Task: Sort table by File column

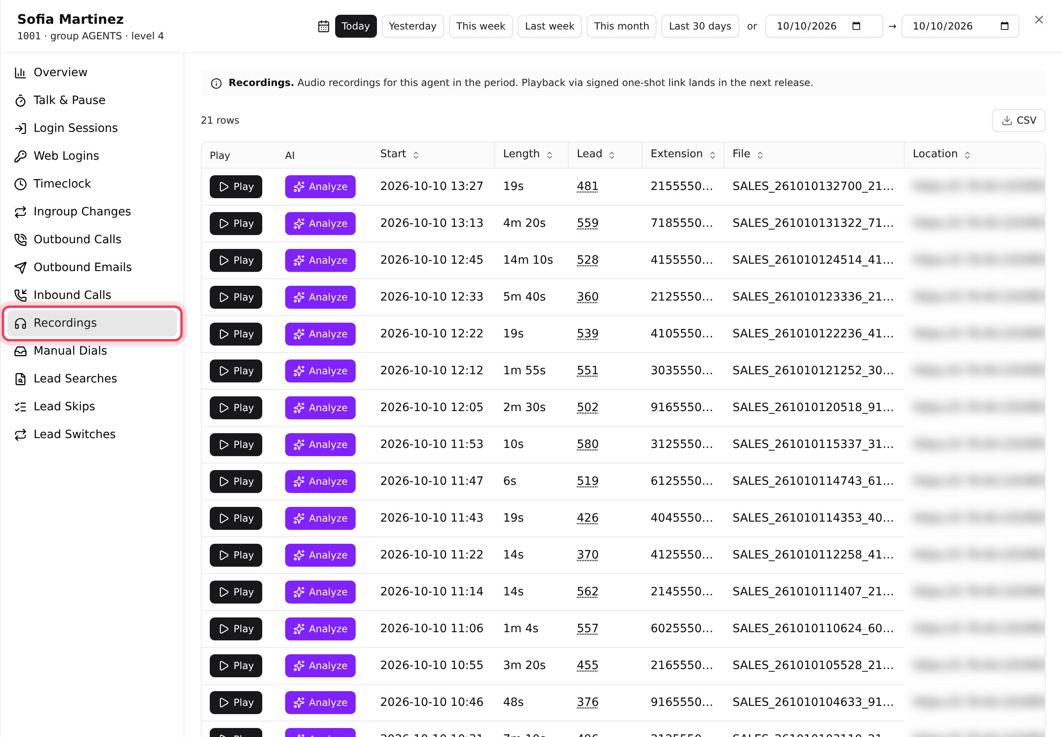Action: [x=748, y=154]
